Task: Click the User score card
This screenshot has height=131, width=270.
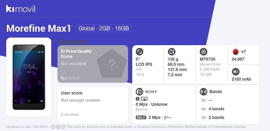Action: (x=93, y=105)
